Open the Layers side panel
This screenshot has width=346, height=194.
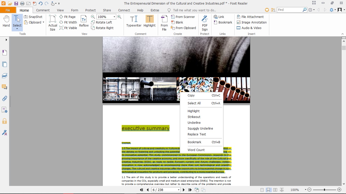pyautogui.click(x=5, y=76)
